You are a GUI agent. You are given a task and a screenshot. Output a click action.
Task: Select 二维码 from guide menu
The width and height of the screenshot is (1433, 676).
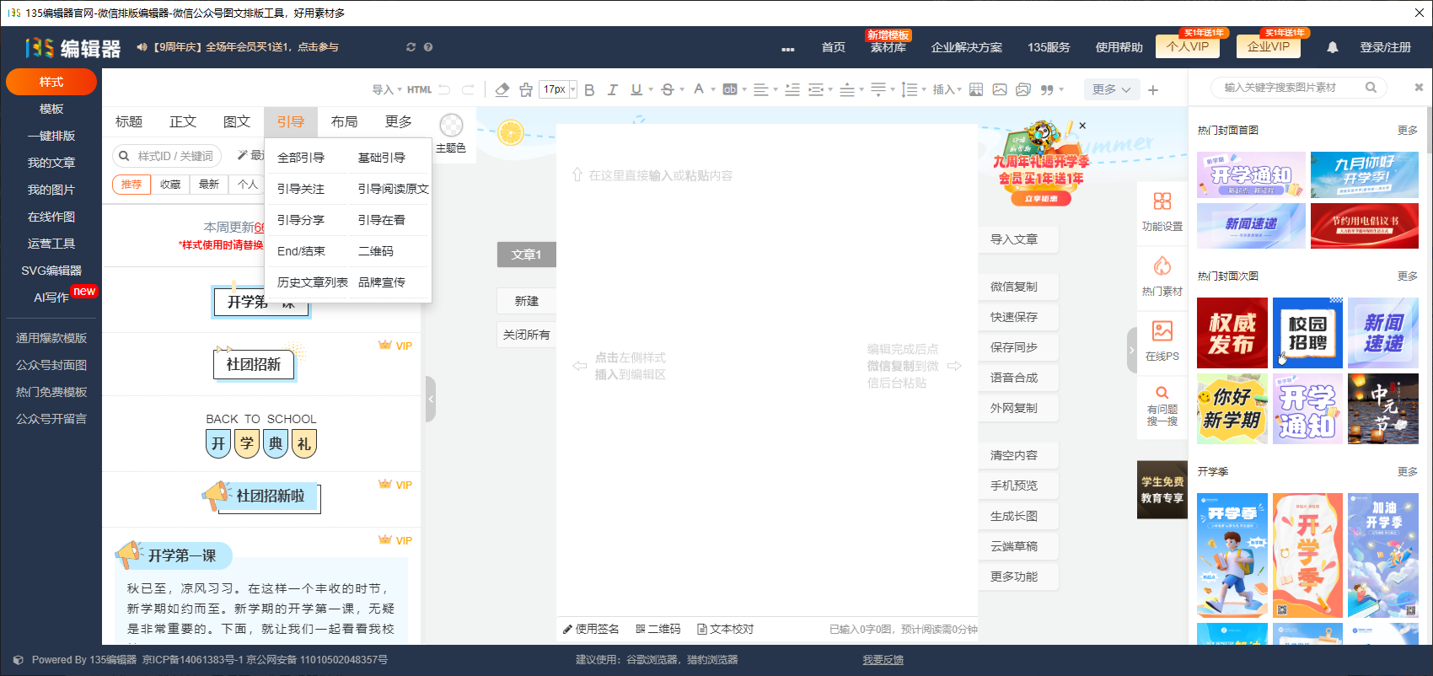point(376,251)
